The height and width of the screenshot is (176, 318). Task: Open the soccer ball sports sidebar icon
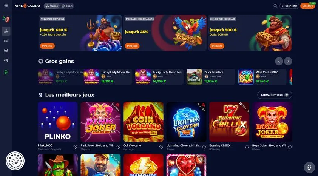click(6, 51)
